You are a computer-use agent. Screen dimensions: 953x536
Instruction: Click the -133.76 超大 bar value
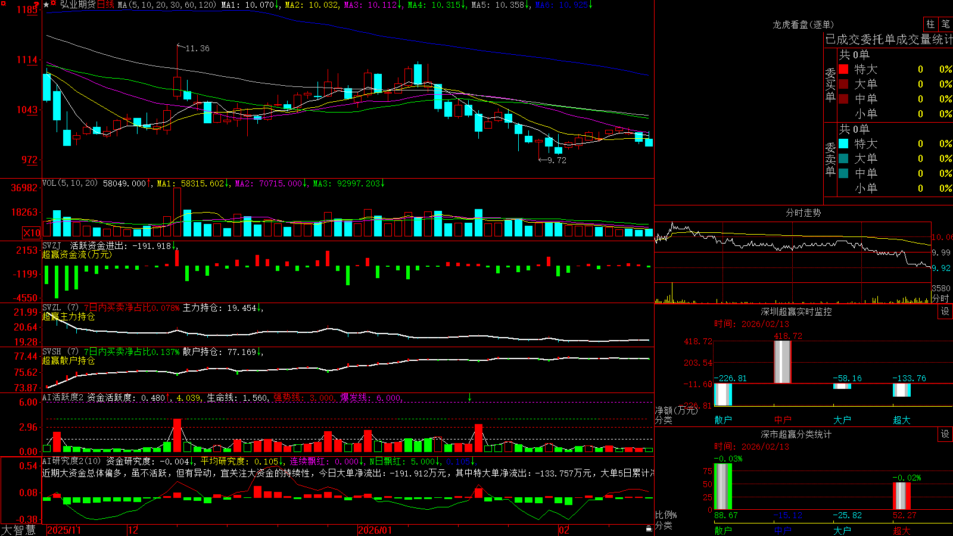point(909,378)
